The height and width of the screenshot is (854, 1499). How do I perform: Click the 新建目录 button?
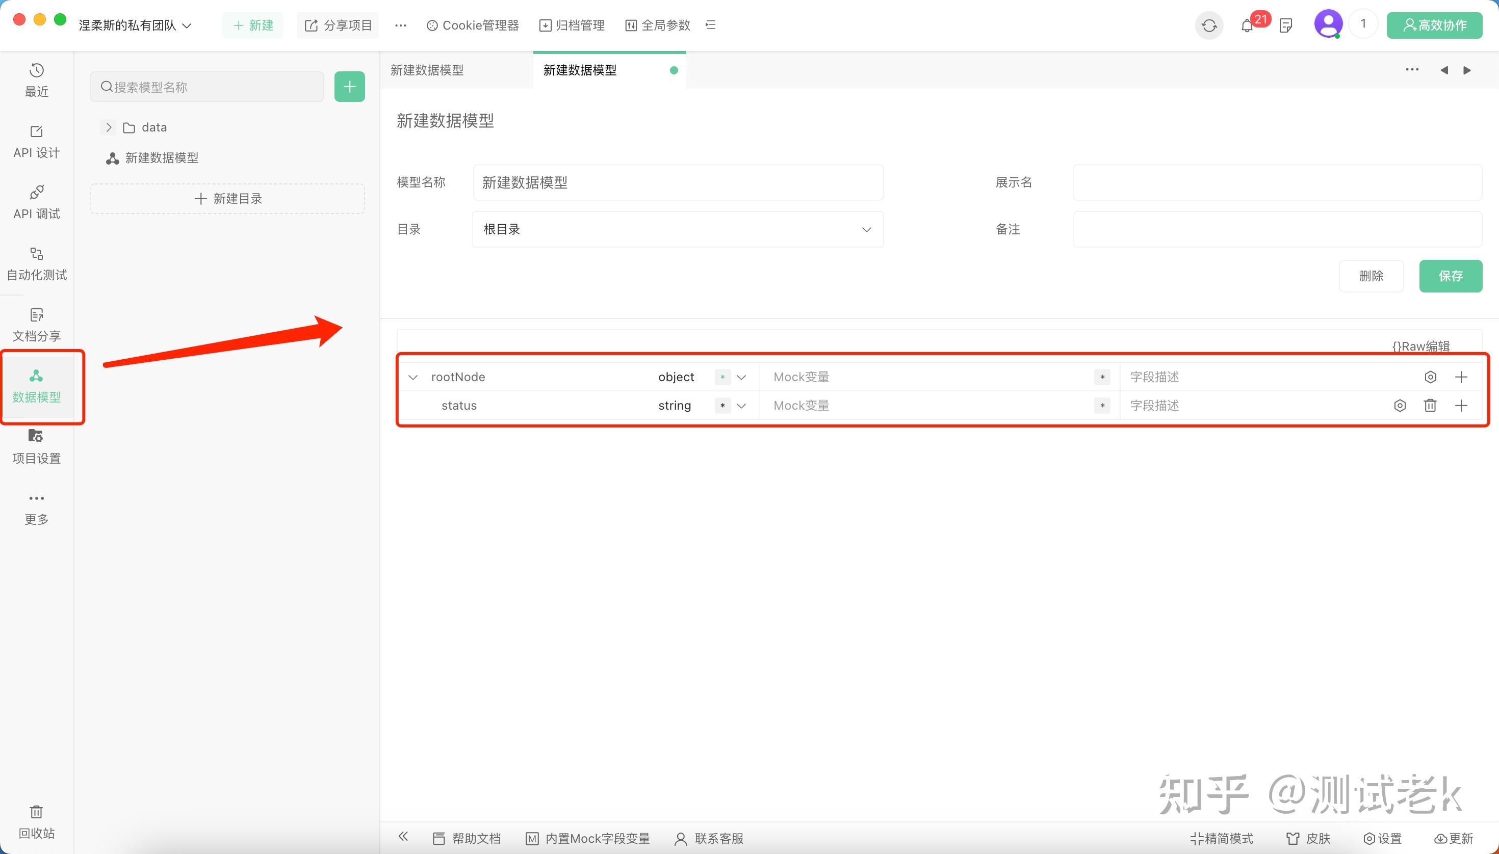[227, 198]
